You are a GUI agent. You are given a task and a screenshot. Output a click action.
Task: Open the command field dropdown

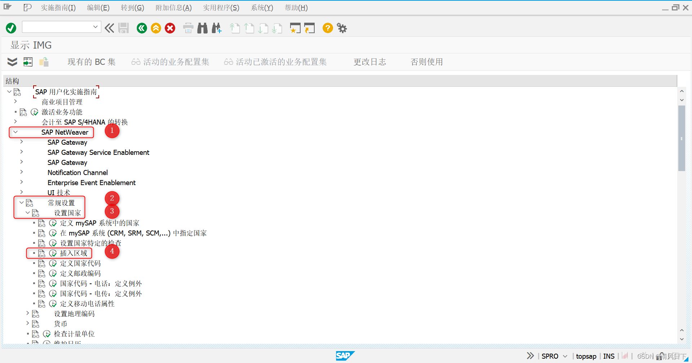96,27
